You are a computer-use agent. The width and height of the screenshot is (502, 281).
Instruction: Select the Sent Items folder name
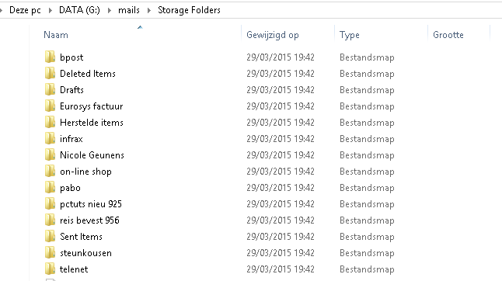pos(81,237)
